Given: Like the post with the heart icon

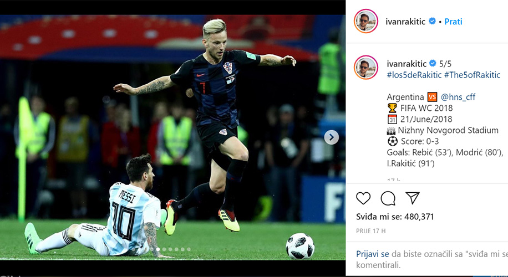Looking at the screenshot, I should point(363,198).
